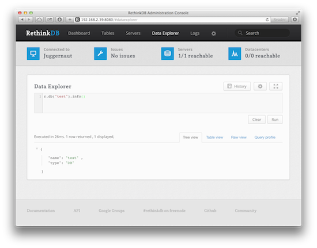Screen dimensions: 317x248
Task: Switch to the Tree view tab
Action: click(190, 137)
